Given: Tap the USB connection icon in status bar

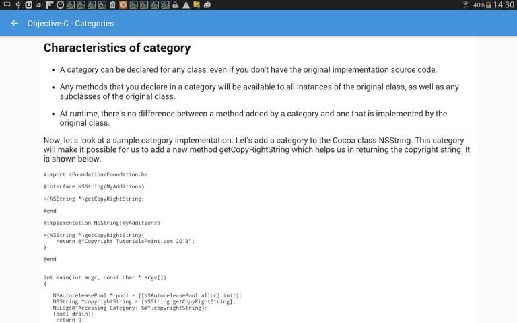Looking at the screenshot, I should point(18,5).
